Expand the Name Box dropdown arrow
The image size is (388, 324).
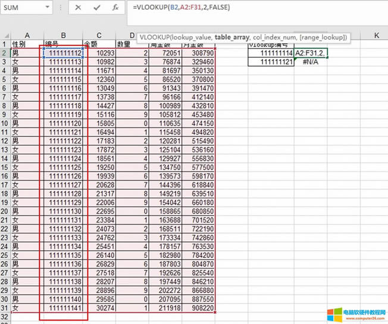pos(46,8)
